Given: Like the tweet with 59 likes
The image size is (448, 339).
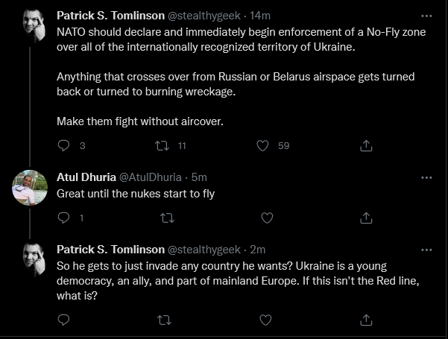Looking at the screenshot, I should tap(262, 145).
